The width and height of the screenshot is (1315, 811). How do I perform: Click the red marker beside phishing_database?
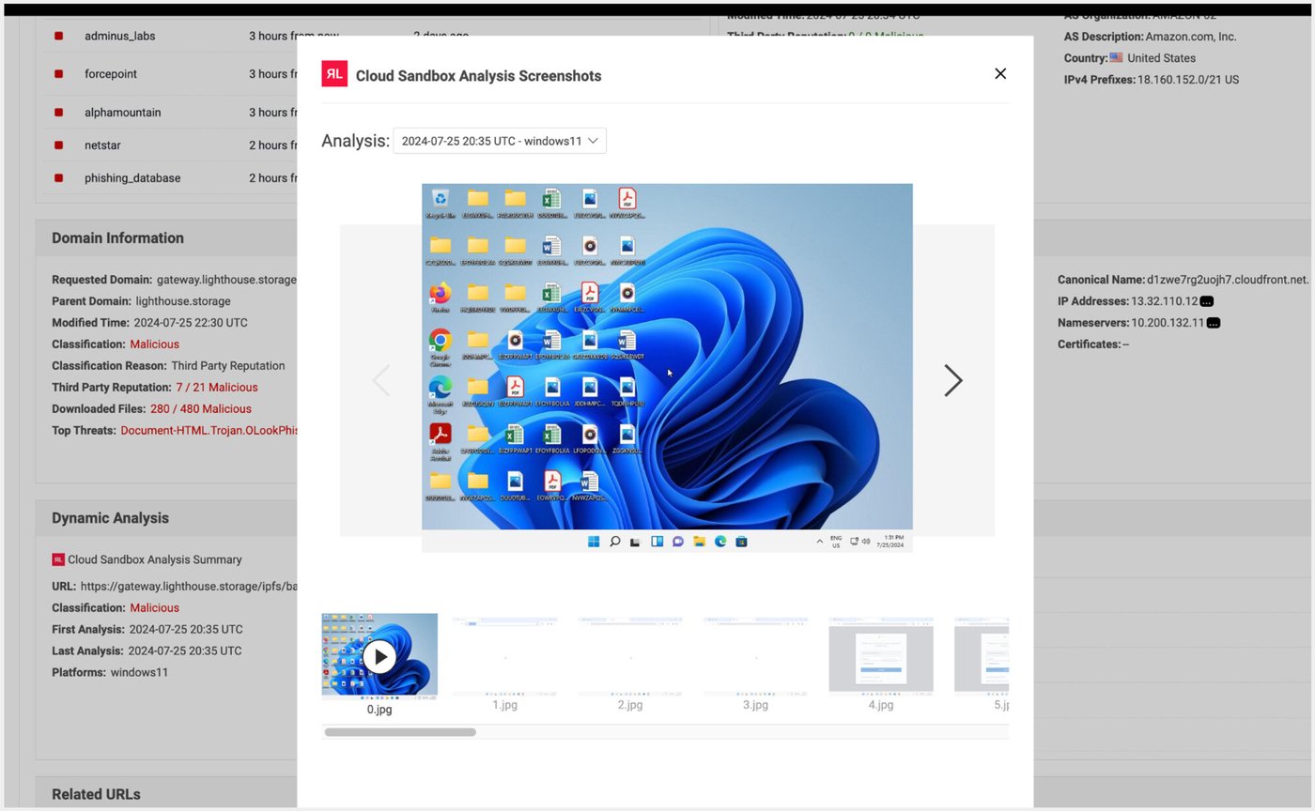pos(58,178)
